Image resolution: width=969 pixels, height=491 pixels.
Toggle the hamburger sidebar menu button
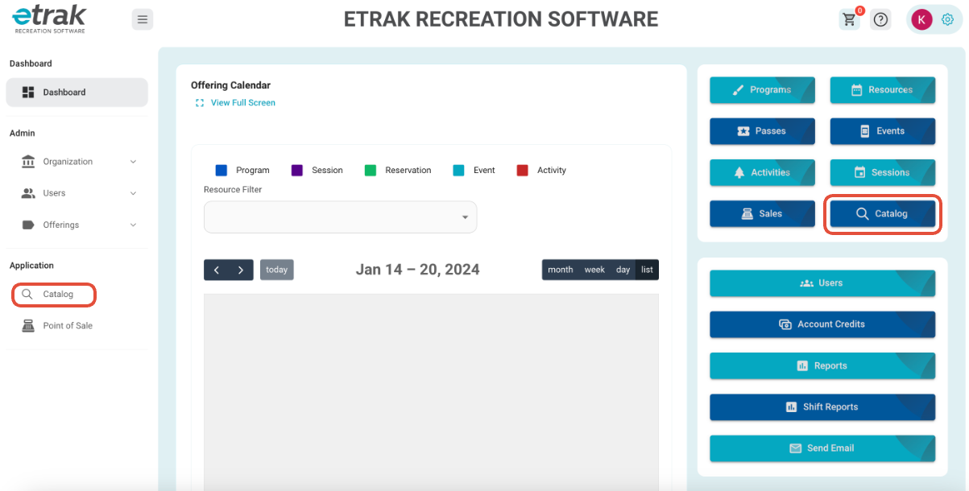pos(143,19)
